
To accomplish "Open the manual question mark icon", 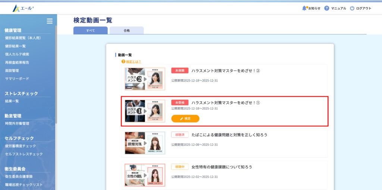I will point(326,8).
